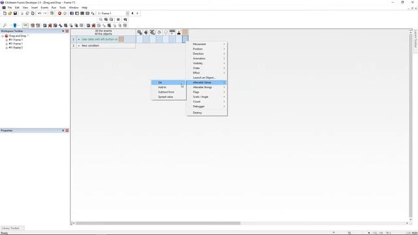Expand the Scale / Angle submenu
Screen dimensions: 418x235
(207, 97)
